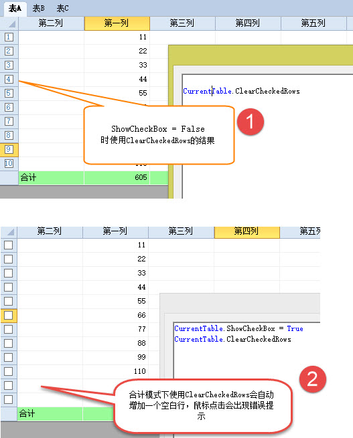Click cell 66 in the checkbox table

(115, 316)
